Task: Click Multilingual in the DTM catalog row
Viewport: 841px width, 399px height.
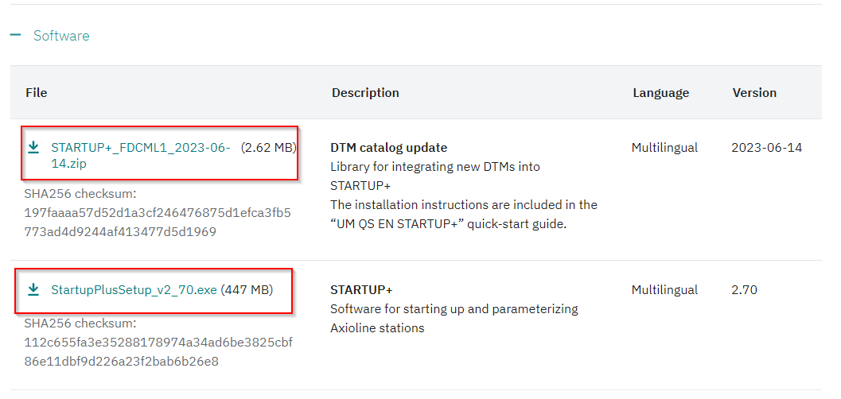Action: pos(664,147)
